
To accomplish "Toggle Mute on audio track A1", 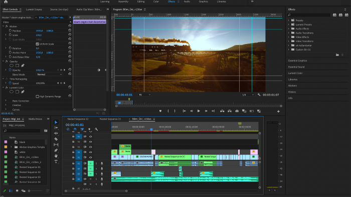I will 91,163.
